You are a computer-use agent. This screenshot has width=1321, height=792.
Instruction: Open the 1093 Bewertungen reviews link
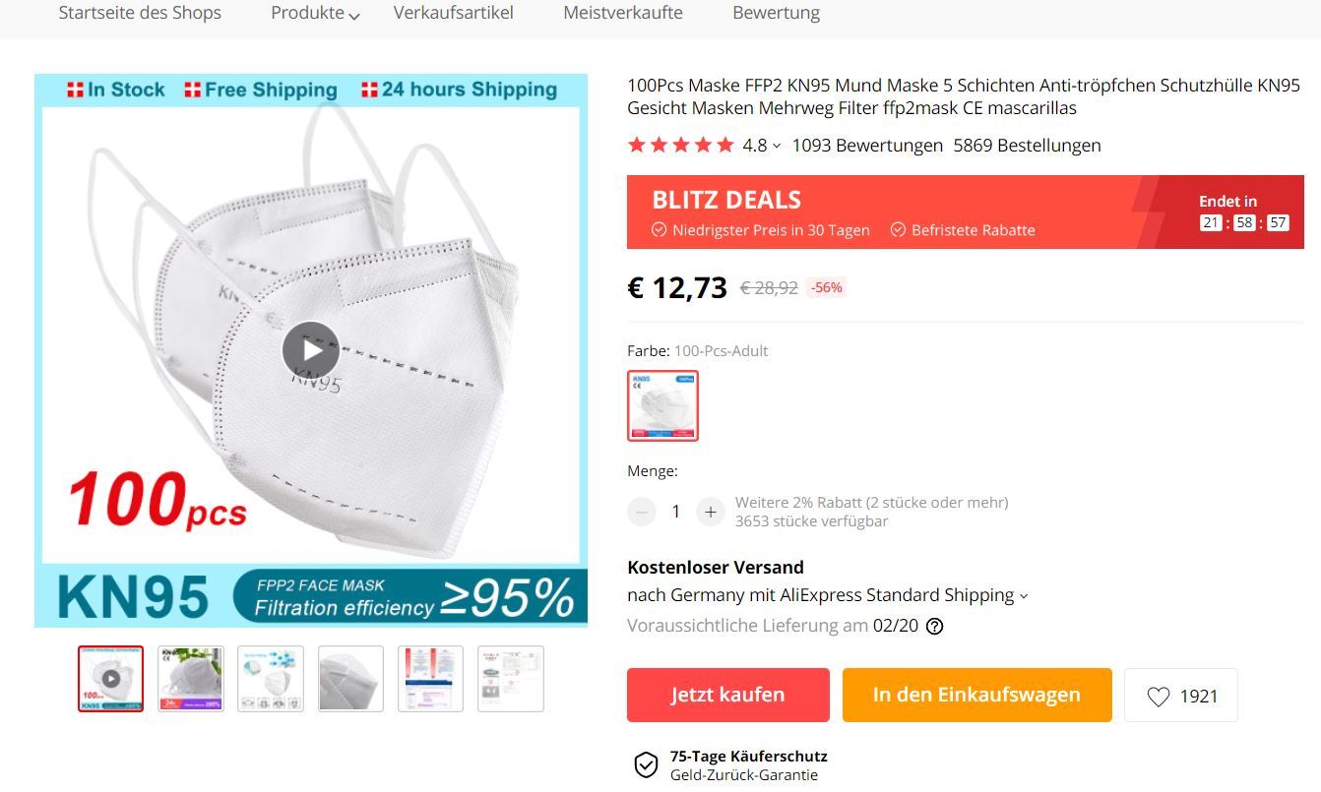[x=867, y=146]
